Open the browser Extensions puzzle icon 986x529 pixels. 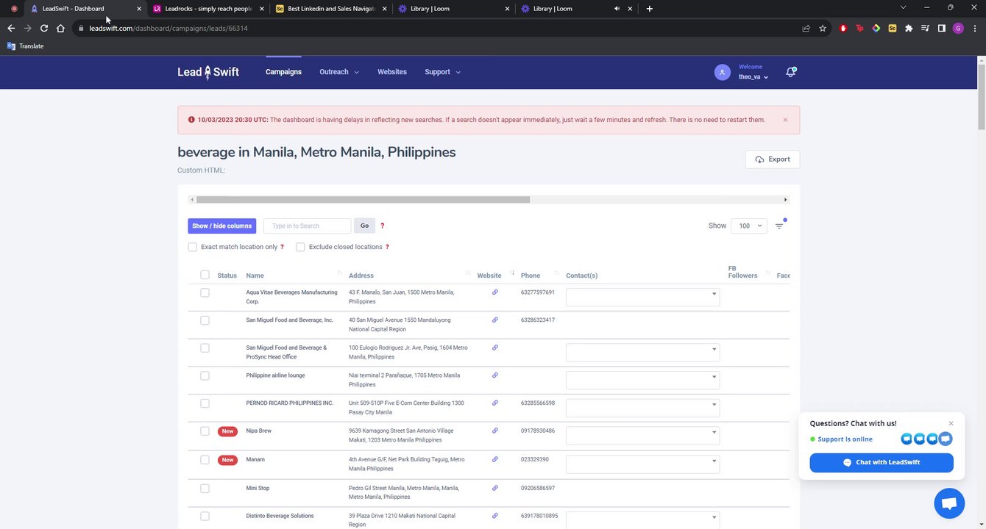(x=909, y=28)
